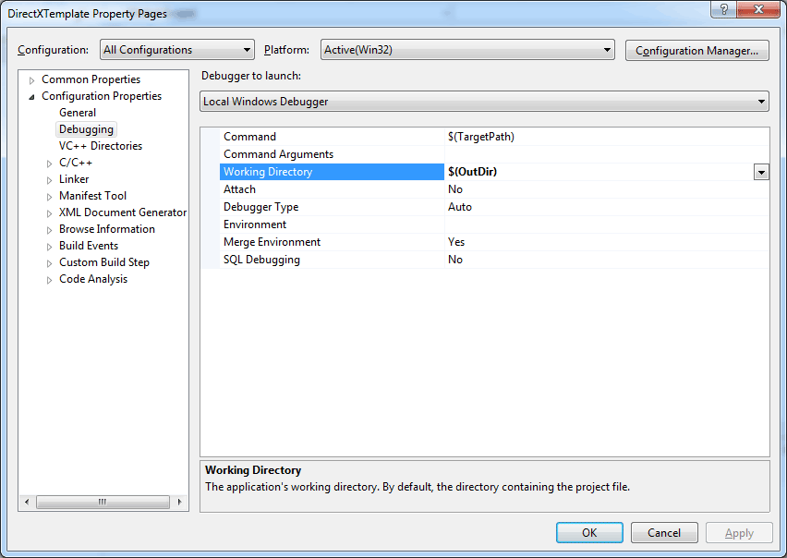This screenshot has height=558, width=787.
Task: Expand the Build Events node arrow
Action: [49, 247]
